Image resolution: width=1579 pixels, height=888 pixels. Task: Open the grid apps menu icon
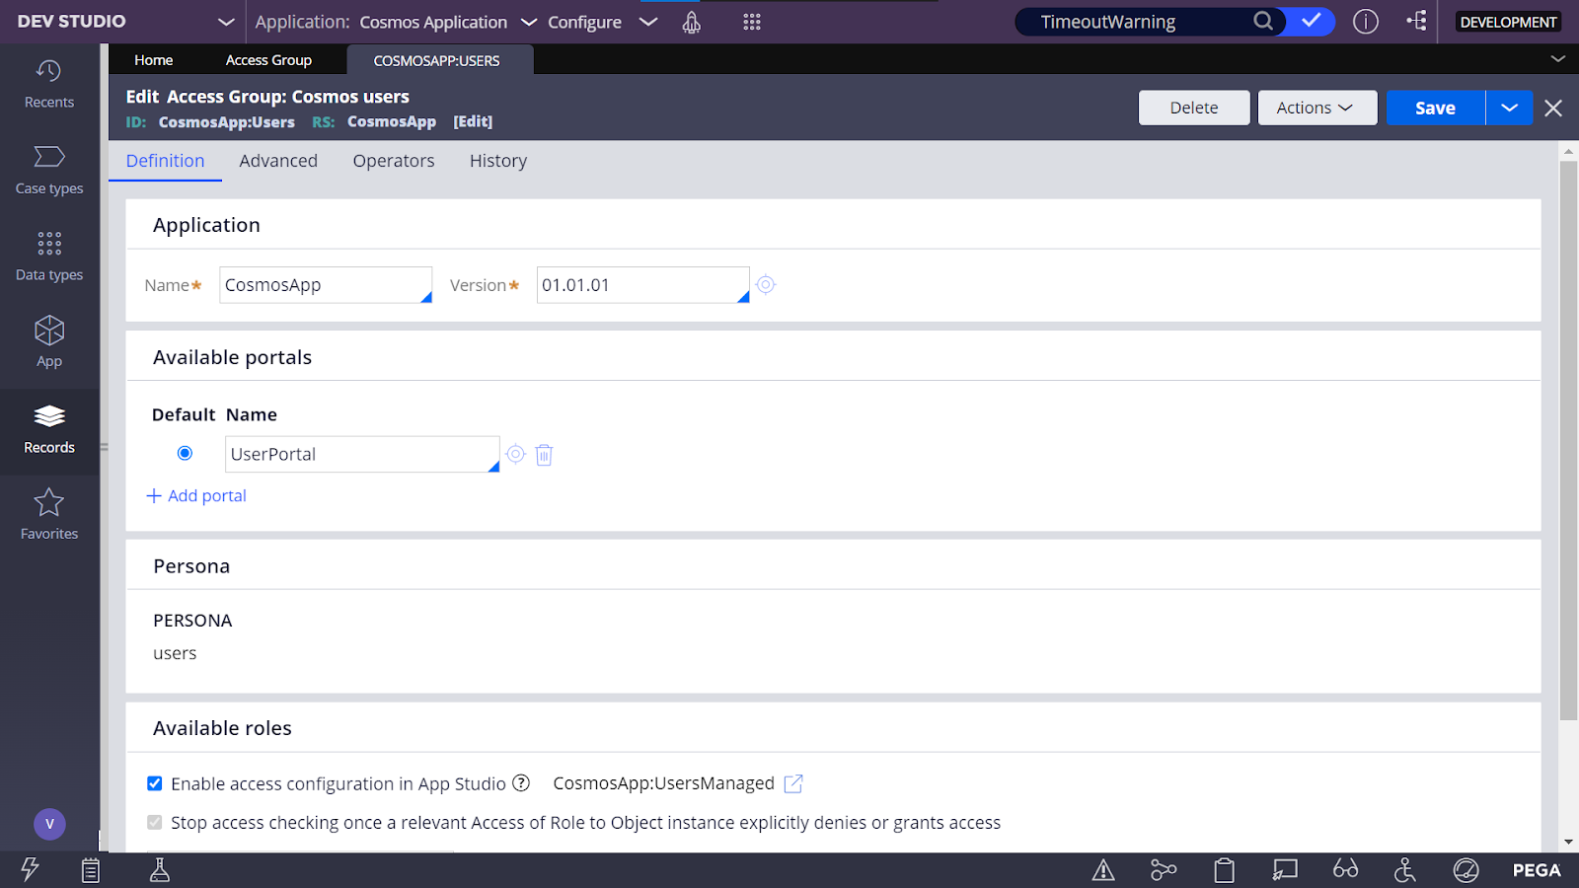pyautogui.click(x=752, y=22)
